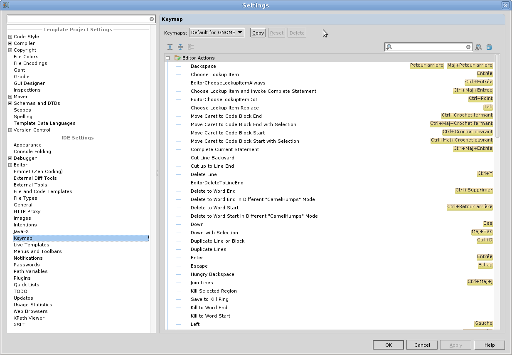Click the disabled edit shortcut icon in the keymap toolbar
This screenshot has width=512, height=355.
pos(191,47)
